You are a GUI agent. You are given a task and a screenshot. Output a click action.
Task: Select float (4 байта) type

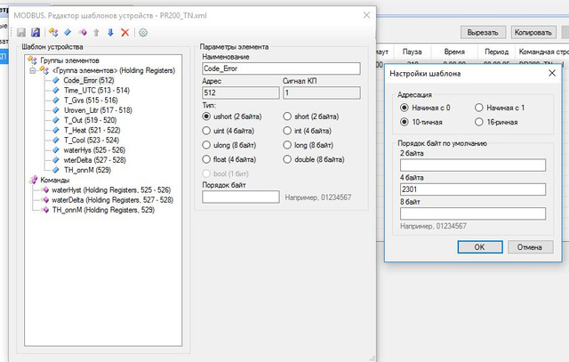206,159
